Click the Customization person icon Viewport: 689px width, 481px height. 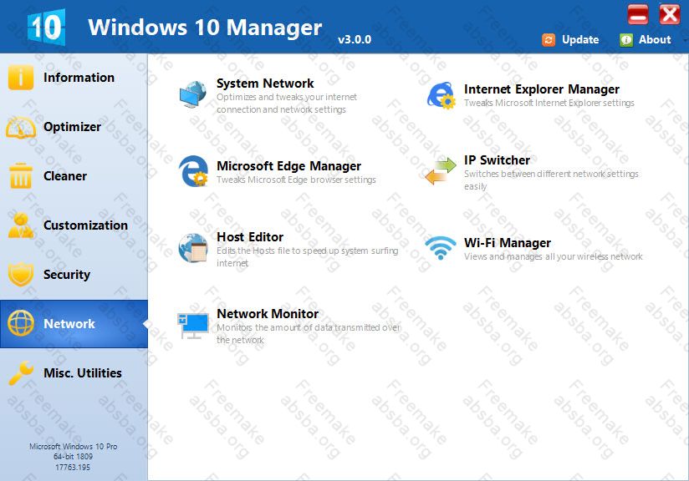click(x=20, y=225)
